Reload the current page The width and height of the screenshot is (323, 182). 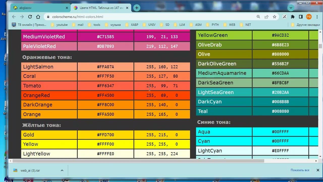click(30, 17)
